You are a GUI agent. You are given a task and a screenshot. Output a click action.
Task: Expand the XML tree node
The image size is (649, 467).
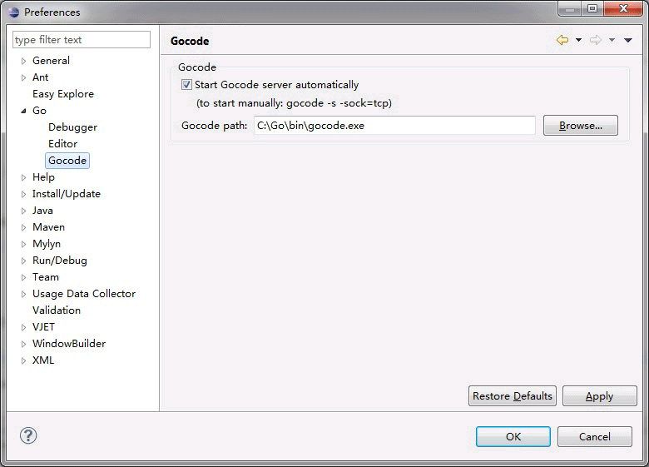click(x=23, y=360)
